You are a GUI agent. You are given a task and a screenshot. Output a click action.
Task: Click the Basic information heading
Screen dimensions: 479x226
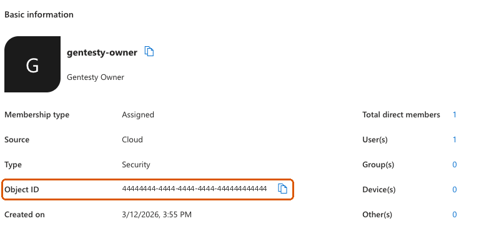click(x=39, y=14)
